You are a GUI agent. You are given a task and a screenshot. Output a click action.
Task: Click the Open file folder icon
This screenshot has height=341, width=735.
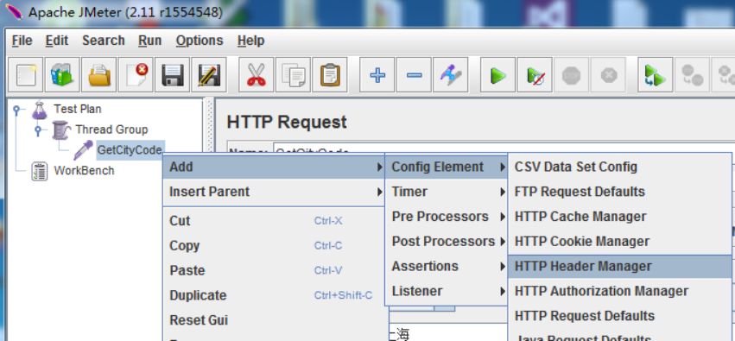tap(99, 75)
